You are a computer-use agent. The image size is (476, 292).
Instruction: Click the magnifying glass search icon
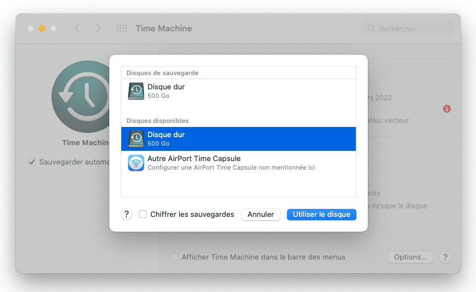tap(371, 28)
